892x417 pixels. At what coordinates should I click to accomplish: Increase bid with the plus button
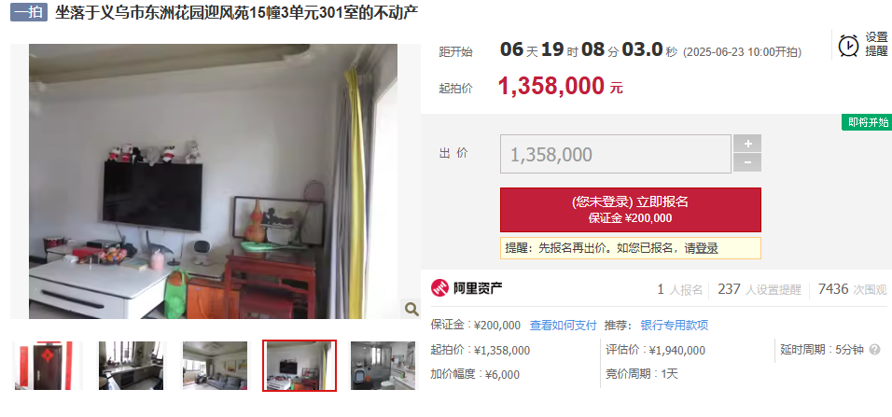747,143
